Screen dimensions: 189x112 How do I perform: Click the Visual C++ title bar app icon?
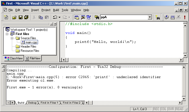(3, 3)
